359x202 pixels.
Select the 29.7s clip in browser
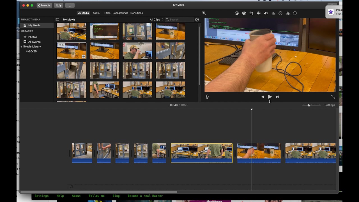click(x=72, y=51)
